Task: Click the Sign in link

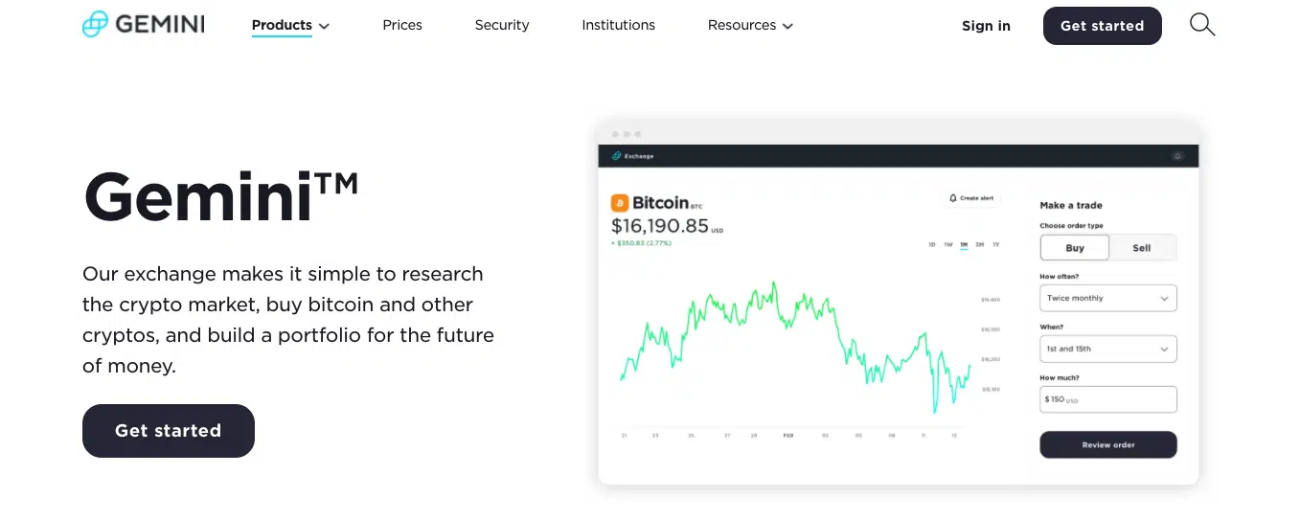Action: tap(986, 26)
